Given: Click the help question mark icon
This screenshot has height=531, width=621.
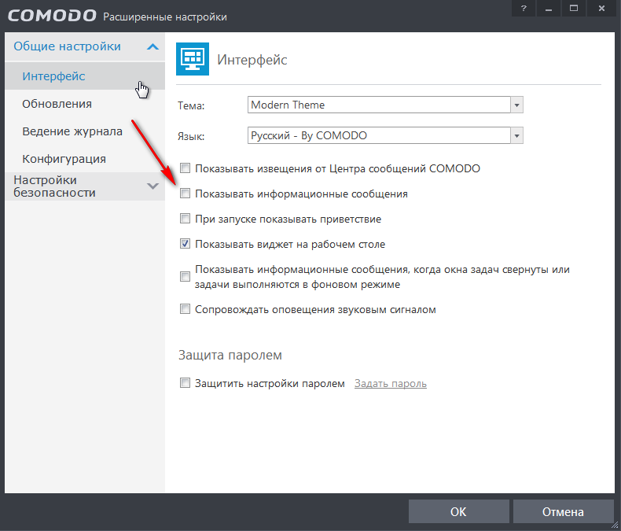Looking at the screenshot, I should tap(524, 9).
